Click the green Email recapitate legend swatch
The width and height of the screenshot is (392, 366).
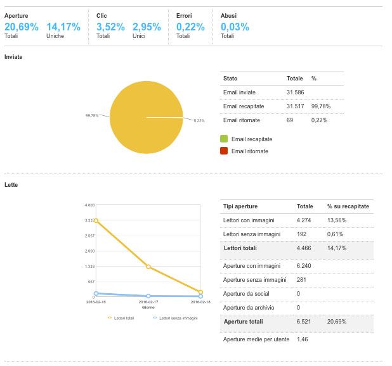[223, 139]
